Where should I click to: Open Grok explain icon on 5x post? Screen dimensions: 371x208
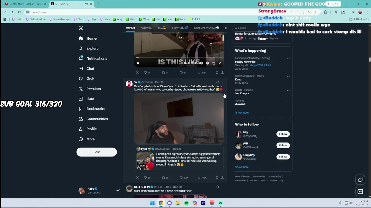point(218,82)
